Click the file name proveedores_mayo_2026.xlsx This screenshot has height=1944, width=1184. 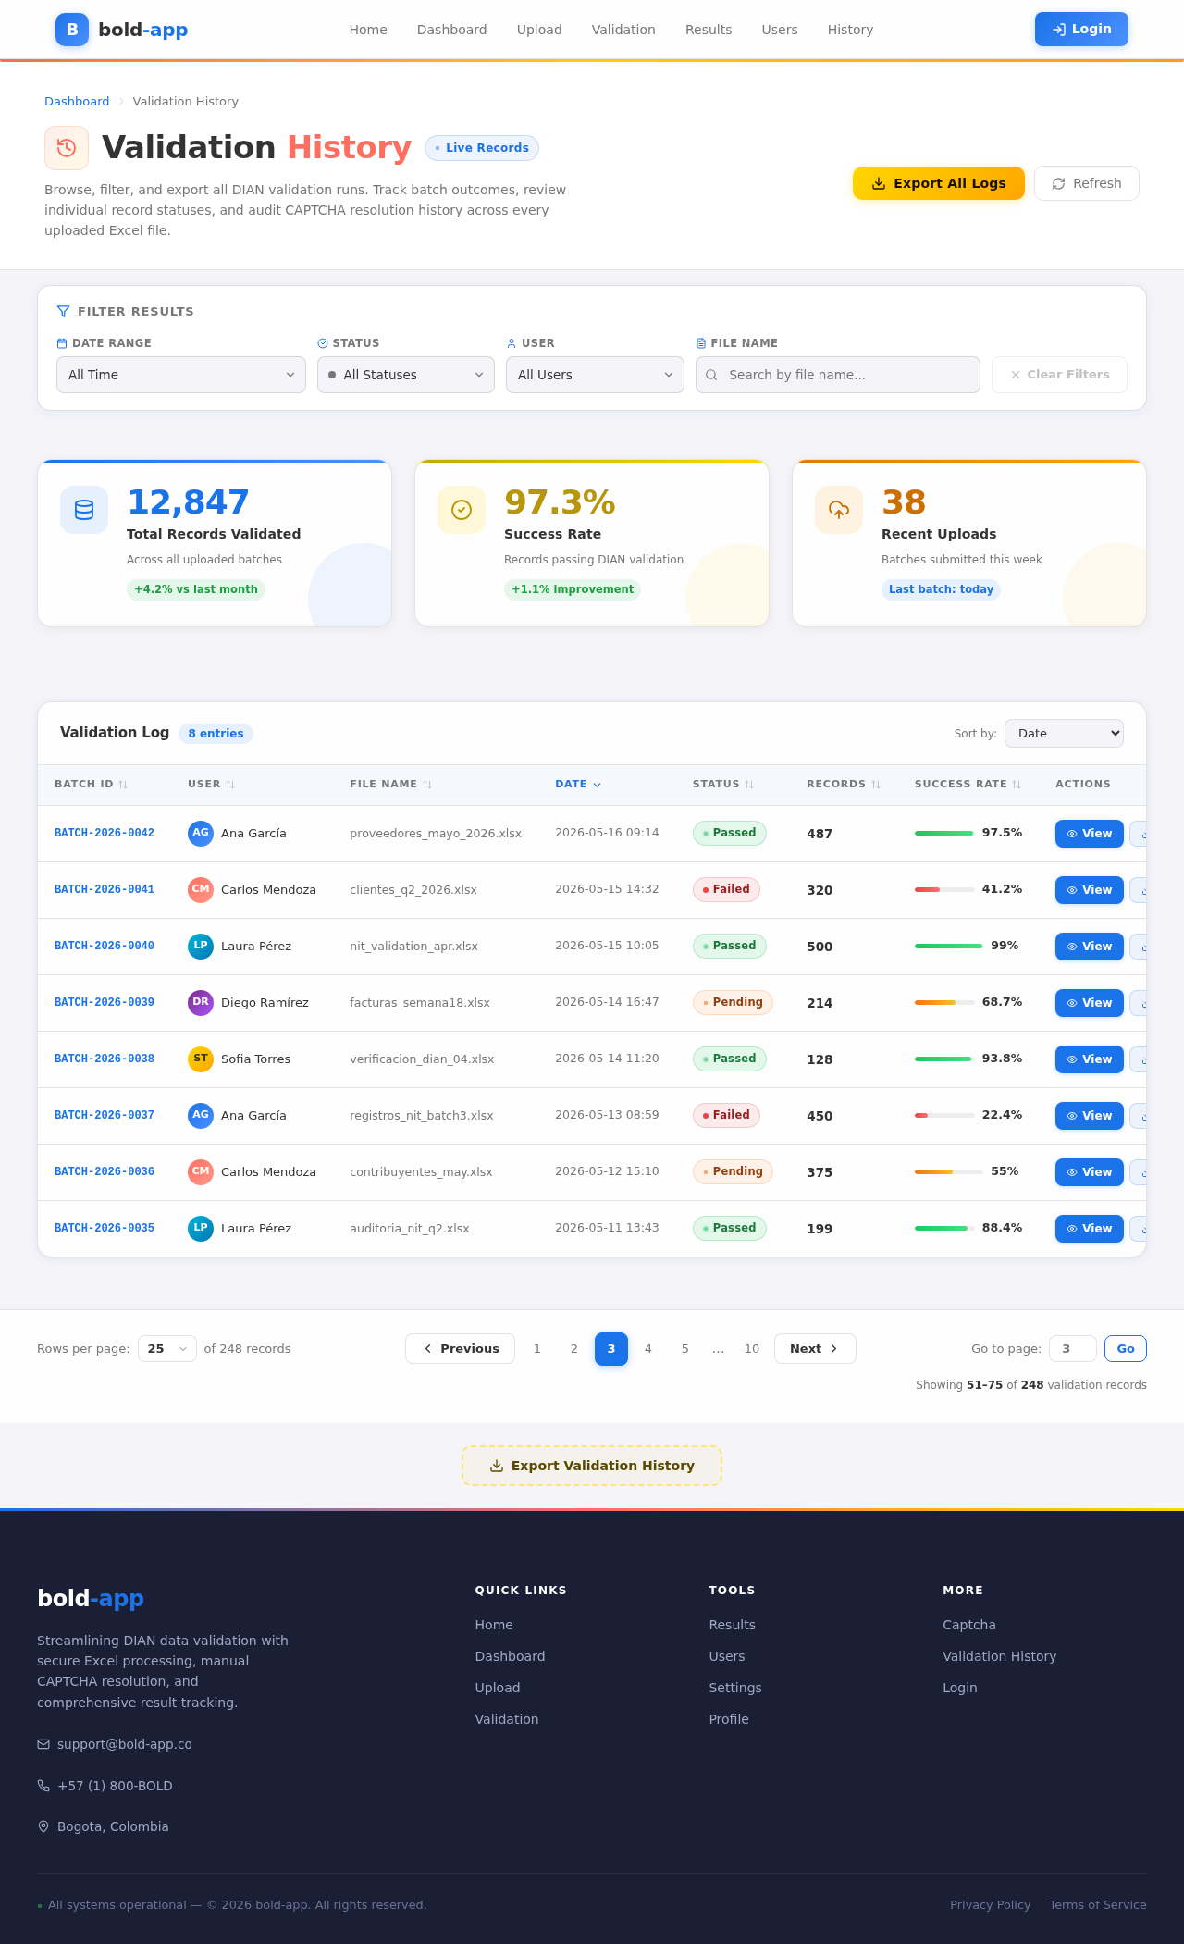coord(436,834)
